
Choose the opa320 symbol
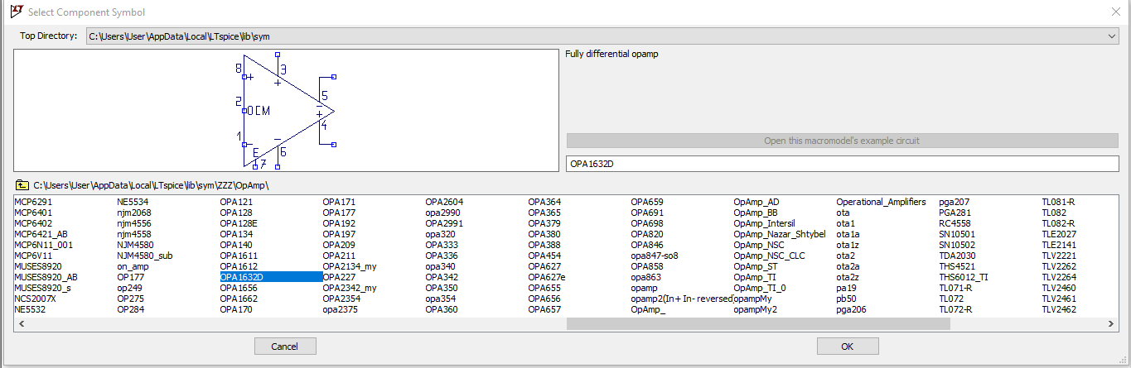coord(442,234)
